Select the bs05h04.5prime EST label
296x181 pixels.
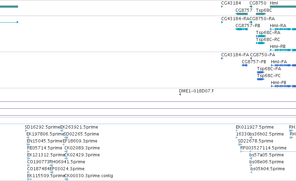268,169
